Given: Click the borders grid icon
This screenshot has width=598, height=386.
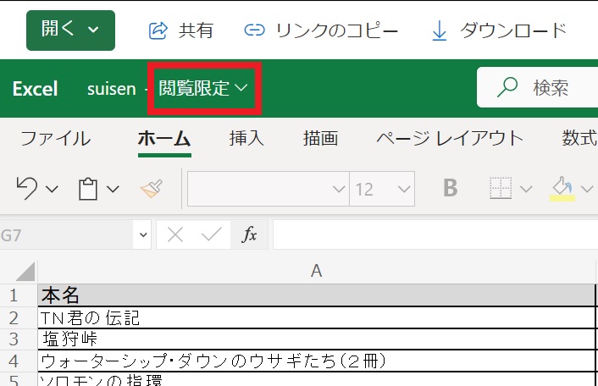Looking at the screenshot, I should pos(501,188).
